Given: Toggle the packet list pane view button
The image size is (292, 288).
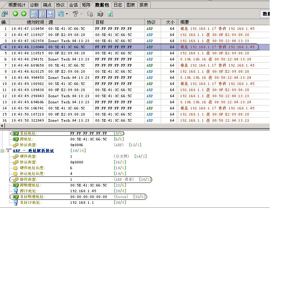Looking at the screenshot, I should [34, 14].
